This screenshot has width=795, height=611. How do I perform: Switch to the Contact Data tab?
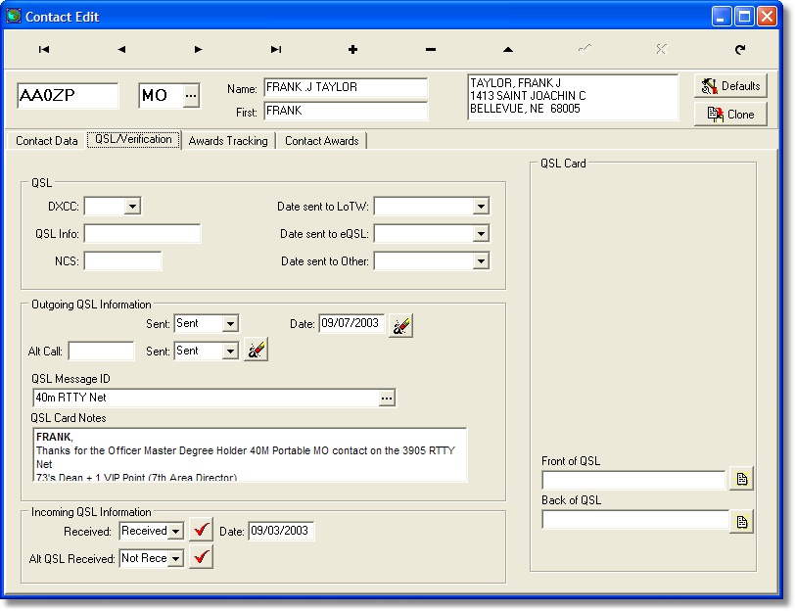(46, 141)
